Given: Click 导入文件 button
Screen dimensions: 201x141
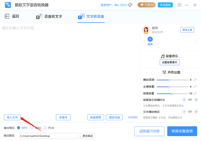Looking at the screenshot, I should [12, 117].
